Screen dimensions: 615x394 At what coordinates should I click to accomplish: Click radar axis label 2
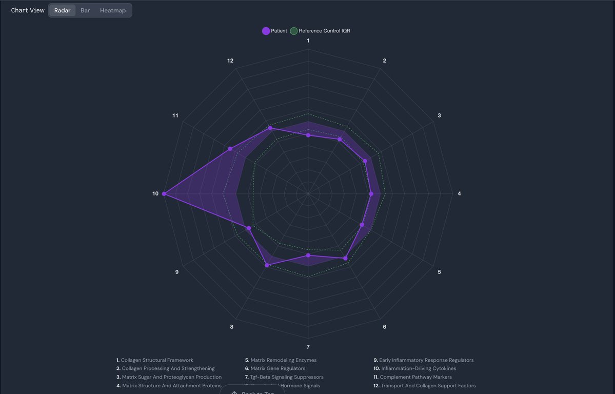(384, 61)
